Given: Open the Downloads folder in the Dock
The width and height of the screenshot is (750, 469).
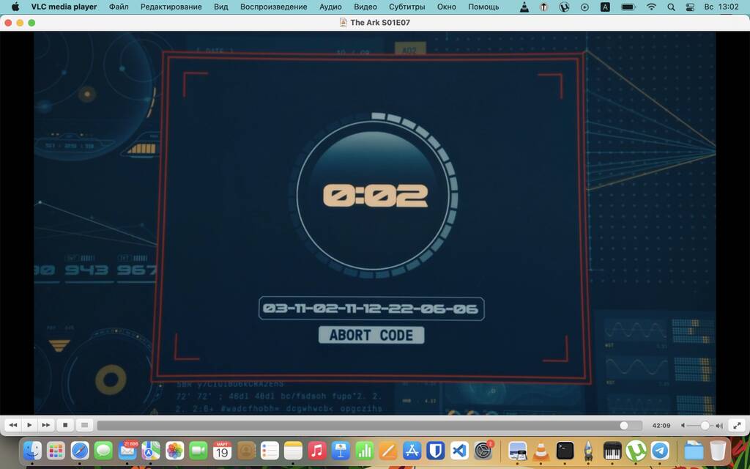Looking at the screenshot, I should tap(694, 451).
